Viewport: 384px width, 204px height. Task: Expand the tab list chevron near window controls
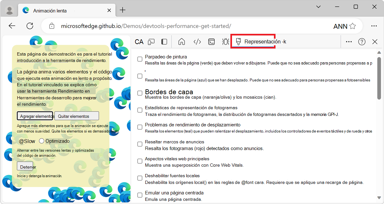(318, 6)
